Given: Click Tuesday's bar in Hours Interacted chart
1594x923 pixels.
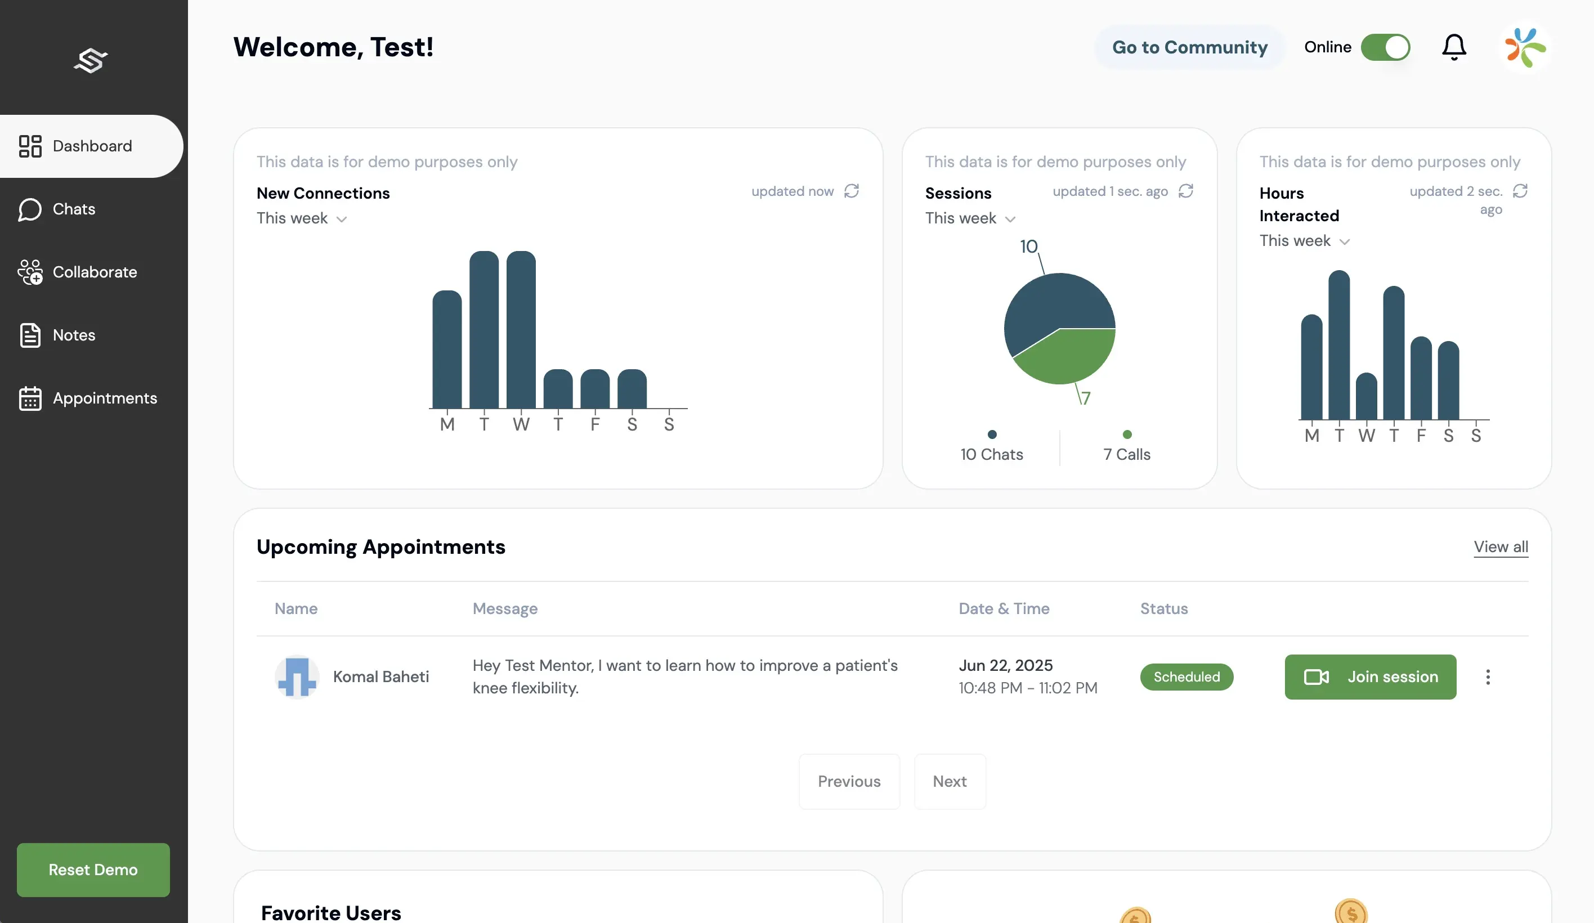Looking at the screenshot, I should click(1339, 346).
